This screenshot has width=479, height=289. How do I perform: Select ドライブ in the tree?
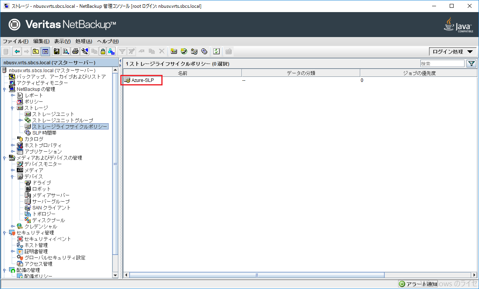coord(41,183)
